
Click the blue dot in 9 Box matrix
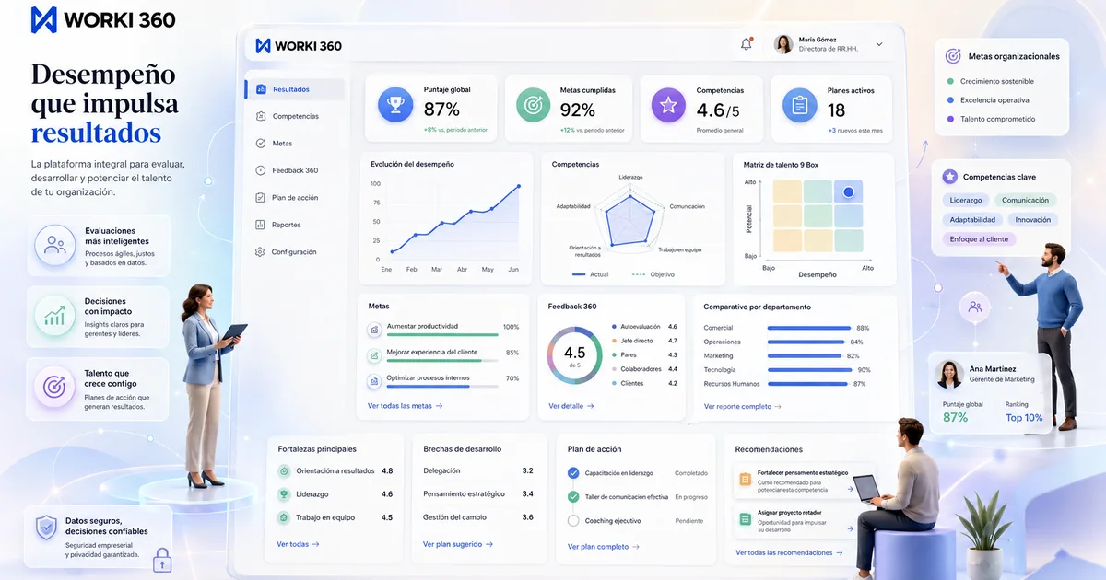click(x=848, y=192)
